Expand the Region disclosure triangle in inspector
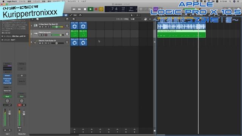 tap(2, 36)
